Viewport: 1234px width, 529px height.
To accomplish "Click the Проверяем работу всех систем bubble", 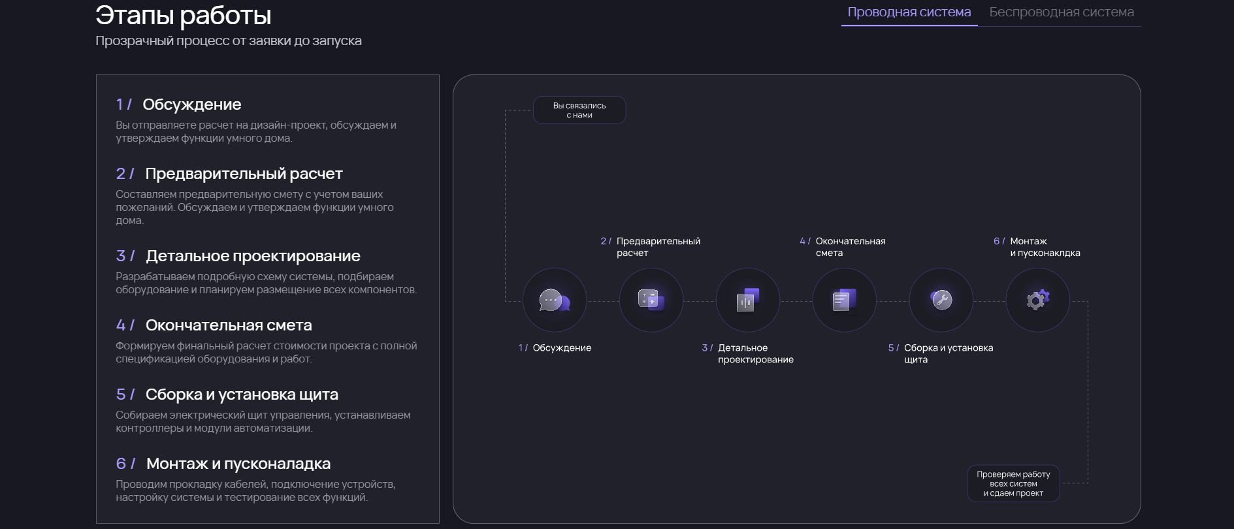I will [x=1013, y=484].
